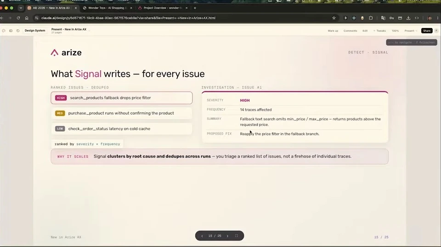Click the Reapply the price filter proposed fix text
The image size is (441, 247).
280,134
